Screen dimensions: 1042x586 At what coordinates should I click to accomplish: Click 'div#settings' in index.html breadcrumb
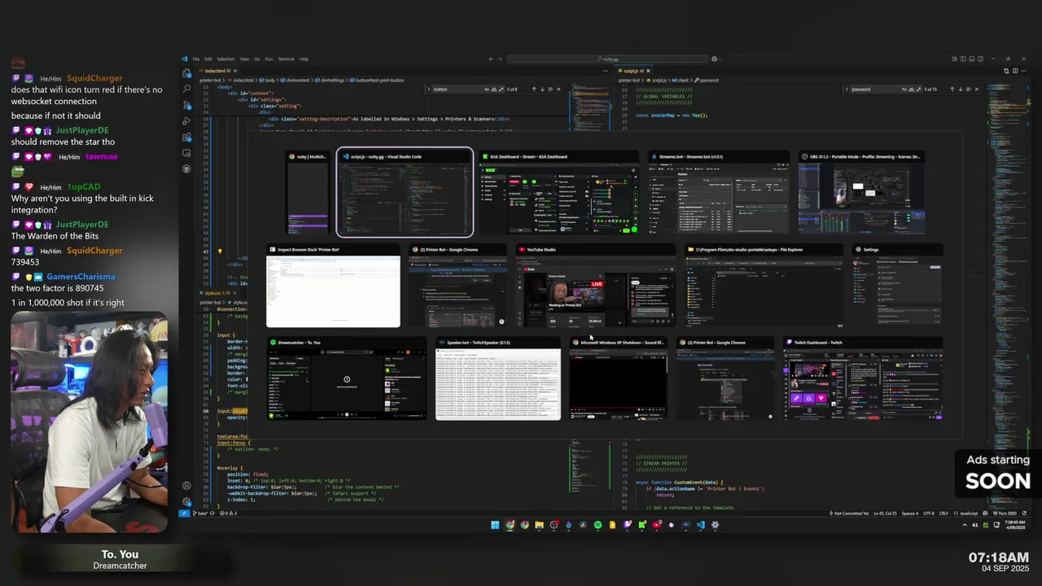(x=331, y=80)
